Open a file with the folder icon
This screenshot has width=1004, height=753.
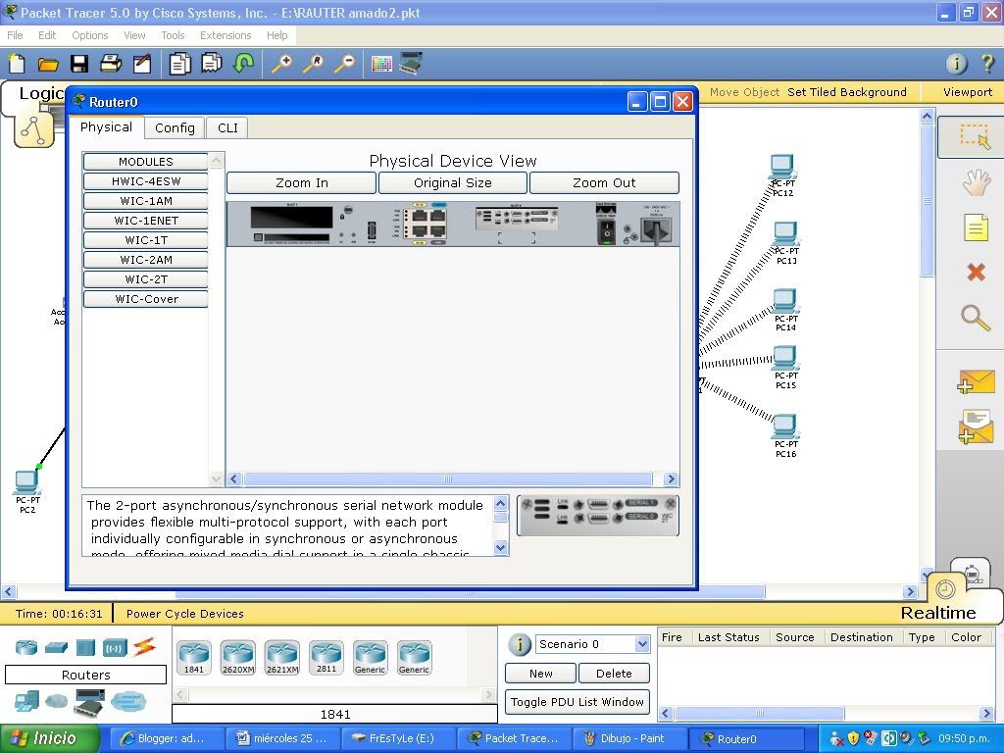tap(47, 64)
